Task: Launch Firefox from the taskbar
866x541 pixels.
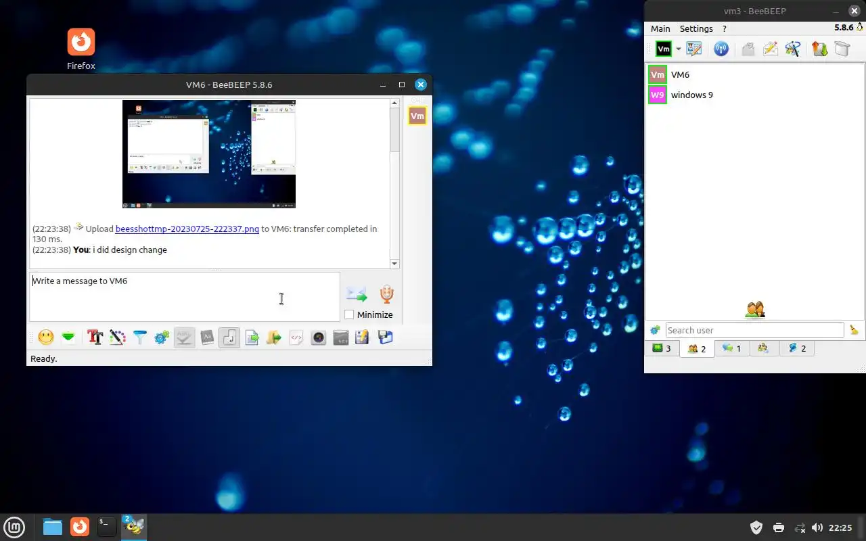Action: (x=80, y=527)
